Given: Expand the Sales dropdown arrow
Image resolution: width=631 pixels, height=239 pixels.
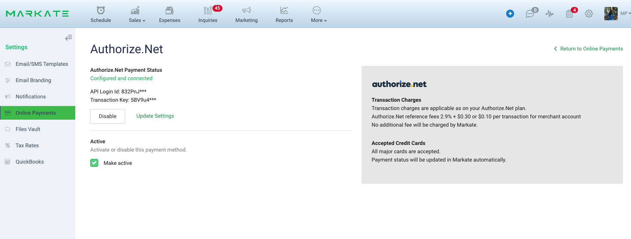Looking at the screenshot, I should pyautogui.click(x=144, y=21).
